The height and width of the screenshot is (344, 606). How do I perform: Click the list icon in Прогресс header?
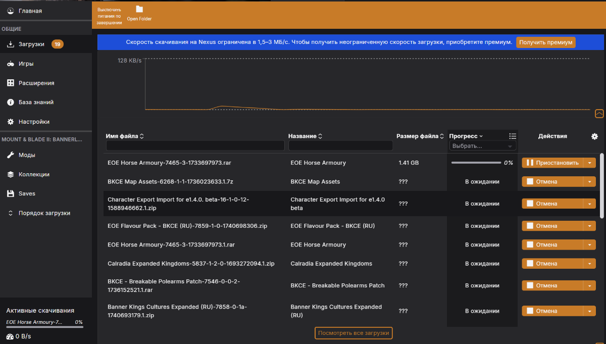(x=513, y=136)
